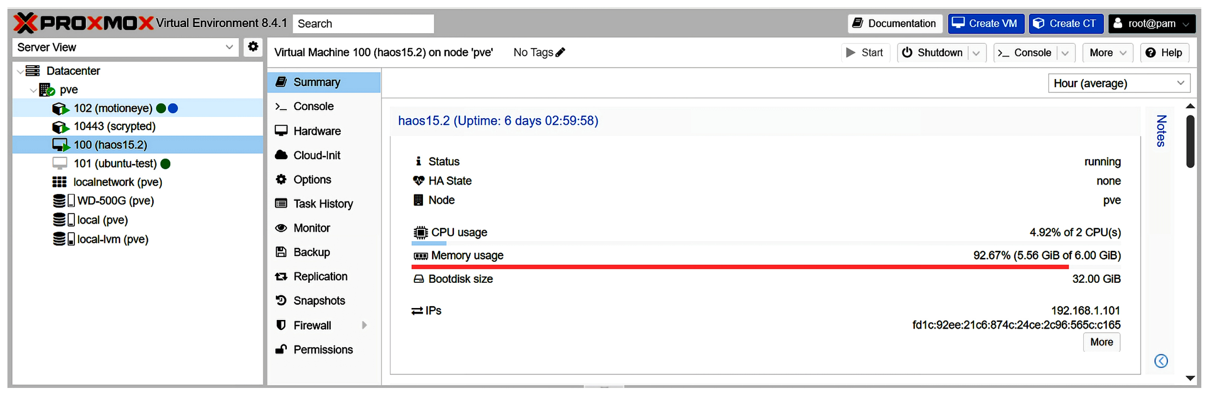This screenshot has height=395, width=1208.
Task: Click the Bootdisk size drive icon
Action: coord(418,279)
